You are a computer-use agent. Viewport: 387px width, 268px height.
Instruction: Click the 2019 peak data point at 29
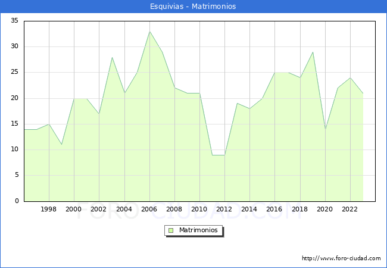point(313,52)
